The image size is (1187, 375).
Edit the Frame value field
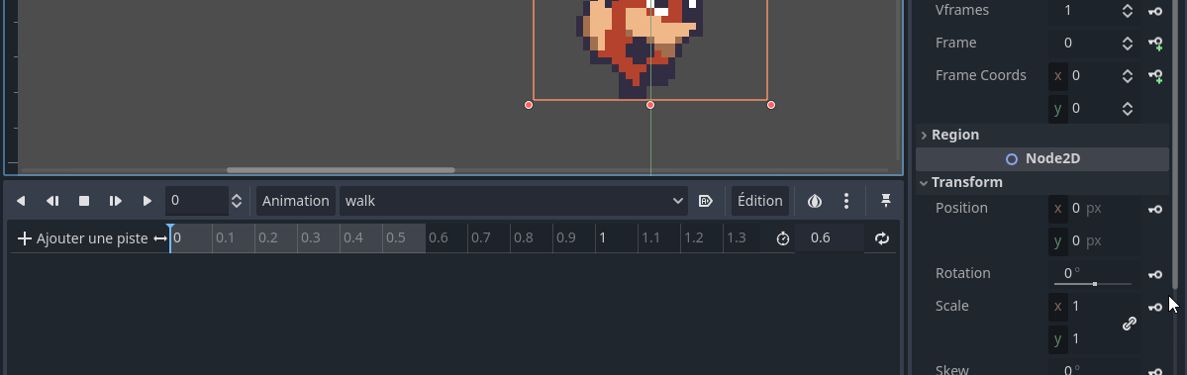pyautogui.click(x=1084, y=44)
